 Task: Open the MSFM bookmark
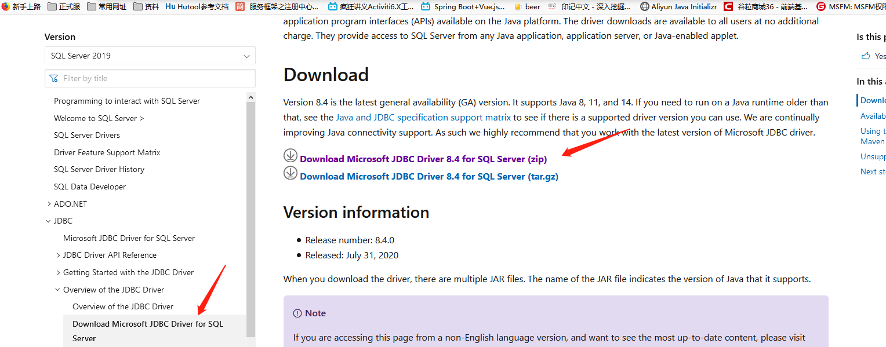(x=851, y=7)
